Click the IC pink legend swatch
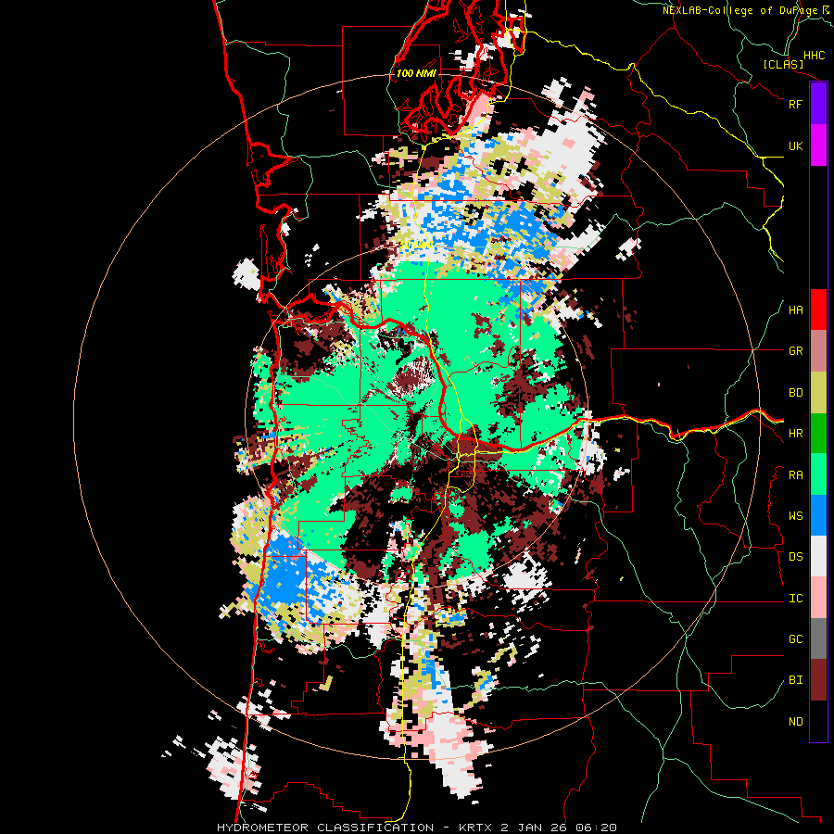 pyautogui.click(x=818, y=598)
